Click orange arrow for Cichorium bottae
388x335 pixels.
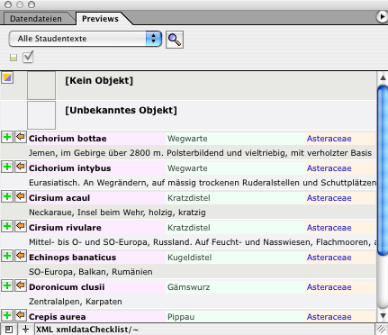click(x=20, y=137)
